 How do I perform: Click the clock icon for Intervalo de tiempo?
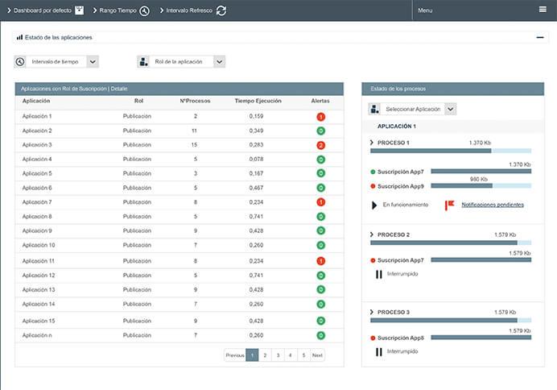pyautogui.click(x=20, y=61)
